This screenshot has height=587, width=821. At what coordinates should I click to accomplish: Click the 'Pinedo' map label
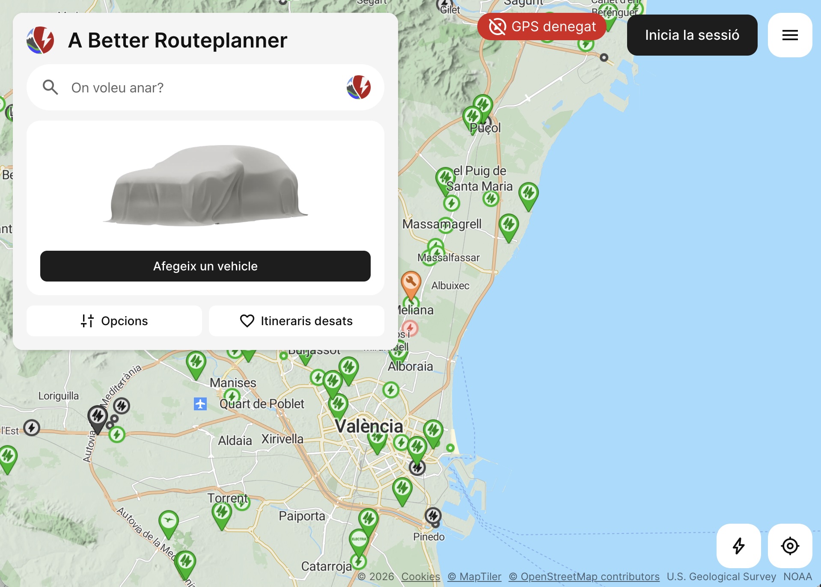point(428,537)
